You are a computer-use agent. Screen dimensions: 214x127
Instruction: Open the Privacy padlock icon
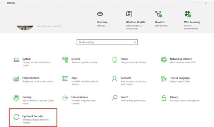click(164, 98)
